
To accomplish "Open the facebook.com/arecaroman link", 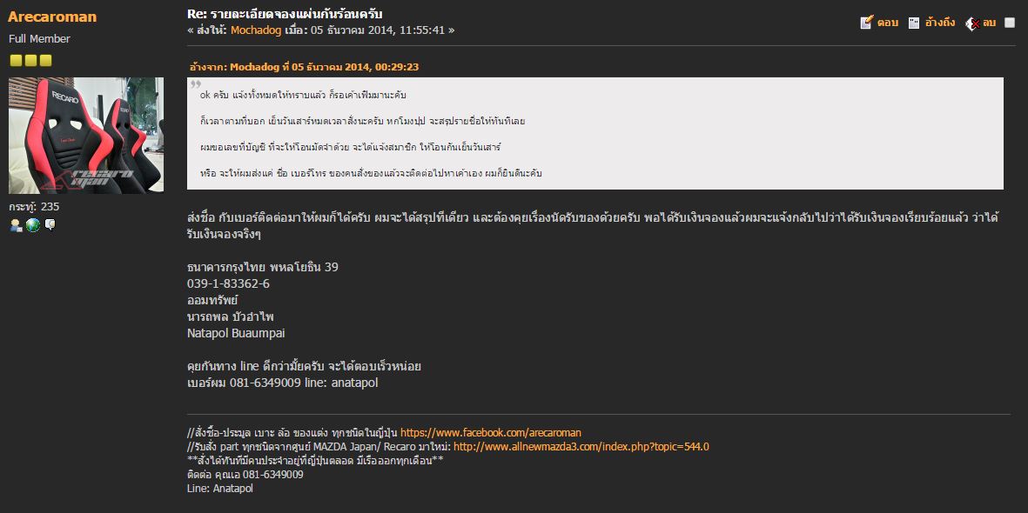I will [490, 432].
